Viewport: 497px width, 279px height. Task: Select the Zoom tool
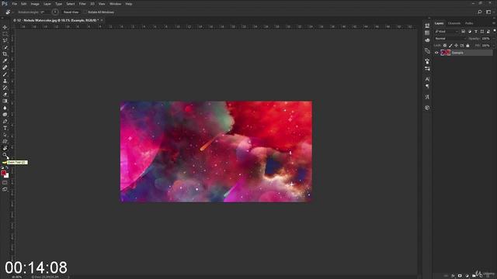pos(5,155)
